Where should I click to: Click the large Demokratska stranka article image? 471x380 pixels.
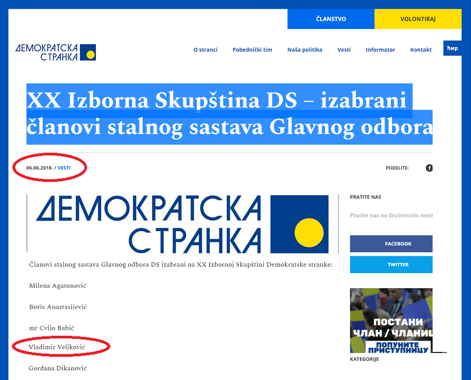tap(182, 223)
